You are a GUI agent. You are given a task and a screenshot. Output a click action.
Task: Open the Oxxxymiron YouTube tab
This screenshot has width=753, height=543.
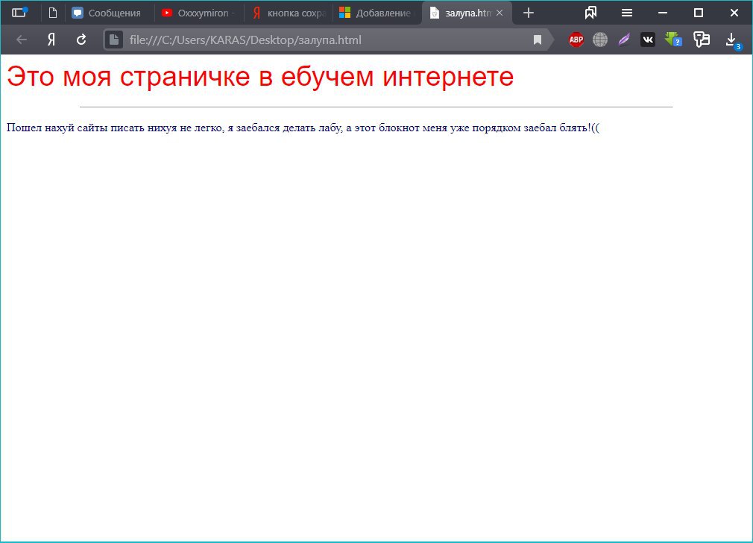point(199,13)
